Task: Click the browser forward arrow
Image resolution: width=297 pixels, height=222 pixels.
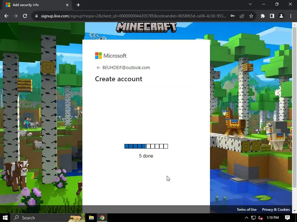Action: pos(16,16)
